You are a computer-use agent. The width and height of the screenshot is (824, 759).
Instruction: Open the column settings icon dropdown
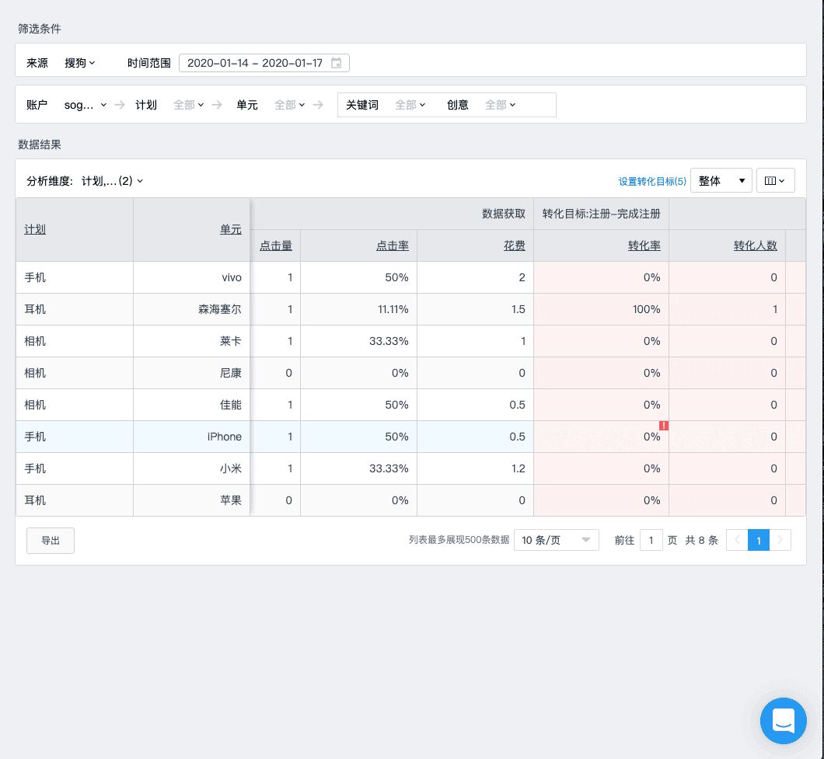point(775,181)
